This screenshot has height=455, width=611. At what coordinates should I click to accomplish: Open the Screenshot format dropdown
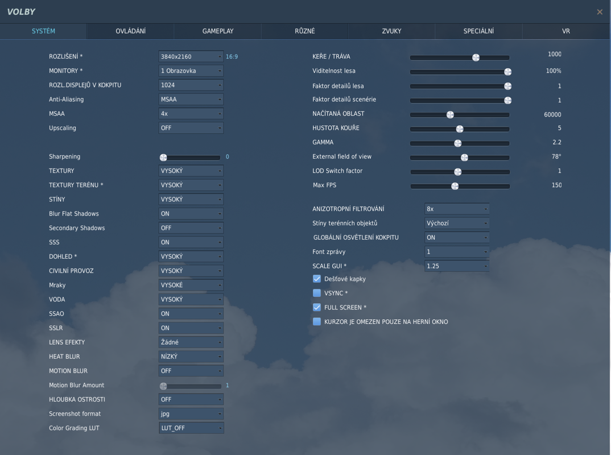(x=191, y=413)
